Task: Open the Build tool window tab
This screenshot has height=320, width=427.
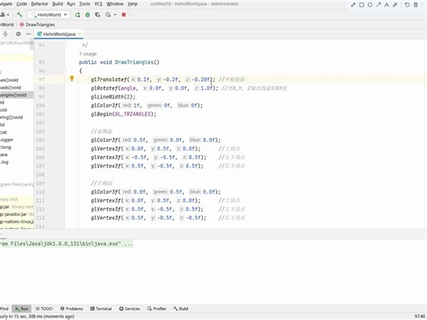Action: [x=181, y=309]
